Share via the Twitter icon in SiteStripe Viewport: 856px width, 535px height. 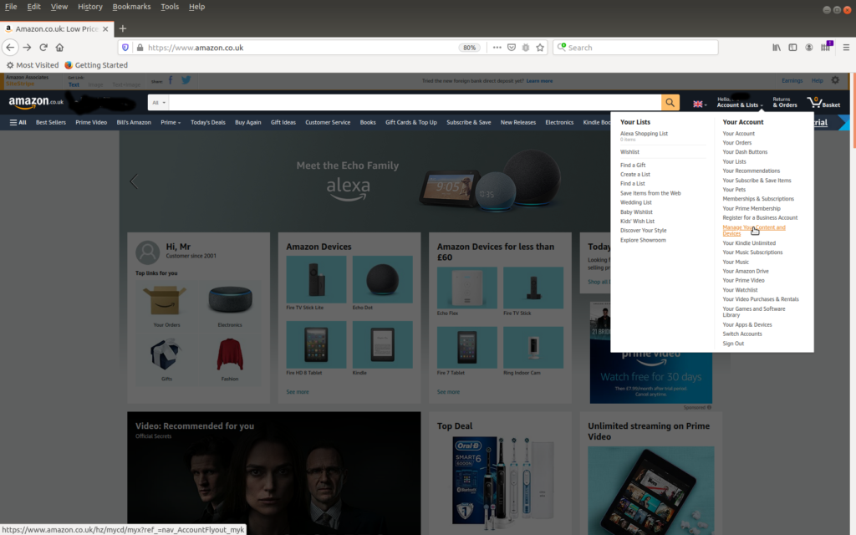tap(186, 80)
